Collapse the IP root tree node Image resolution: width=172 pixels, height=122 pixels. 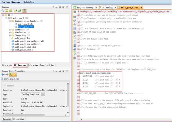(3, 15)
